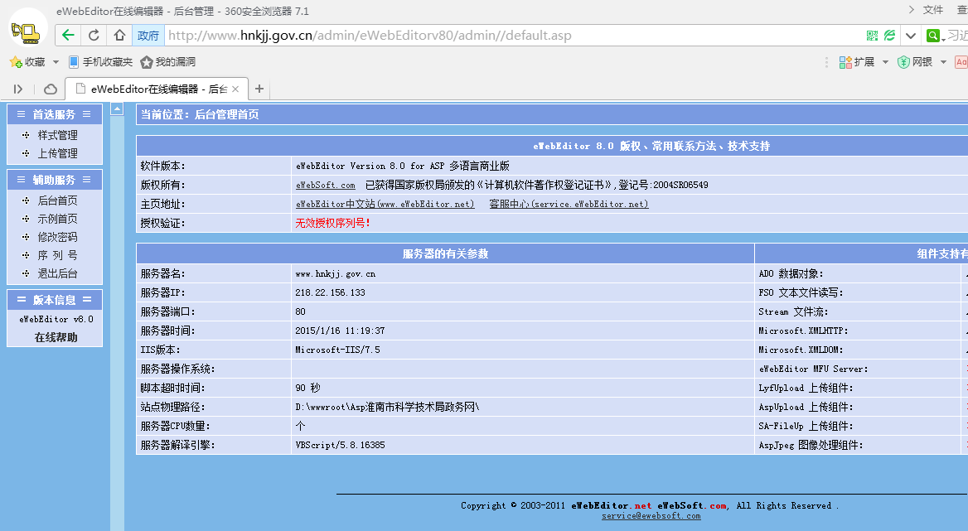Click the Microsoft-IIS/7.5 value
This screenshot has height=531, width=968.
(x=337, y=350)
